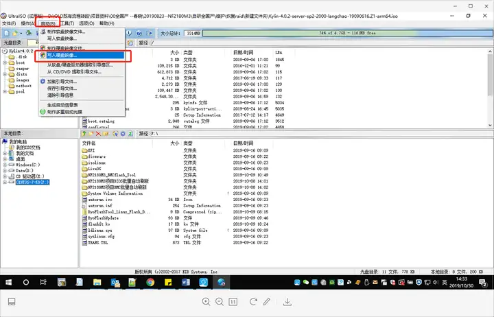This screenshot has height=317, width=494.
Task: Choose 写入软盘映像 menu entry
Action: coord(82,38)
